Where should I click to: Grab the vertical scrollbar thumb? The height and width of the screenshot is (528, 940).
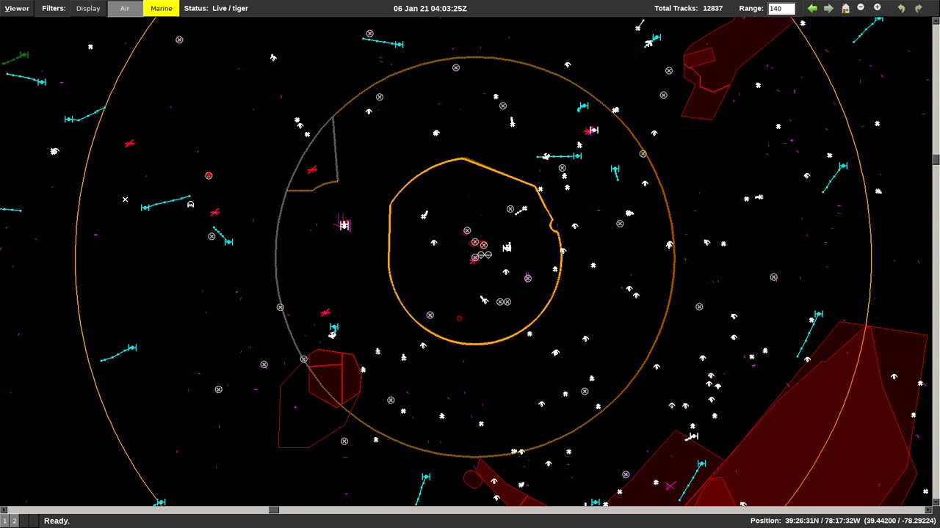click(x=936, y=160)
